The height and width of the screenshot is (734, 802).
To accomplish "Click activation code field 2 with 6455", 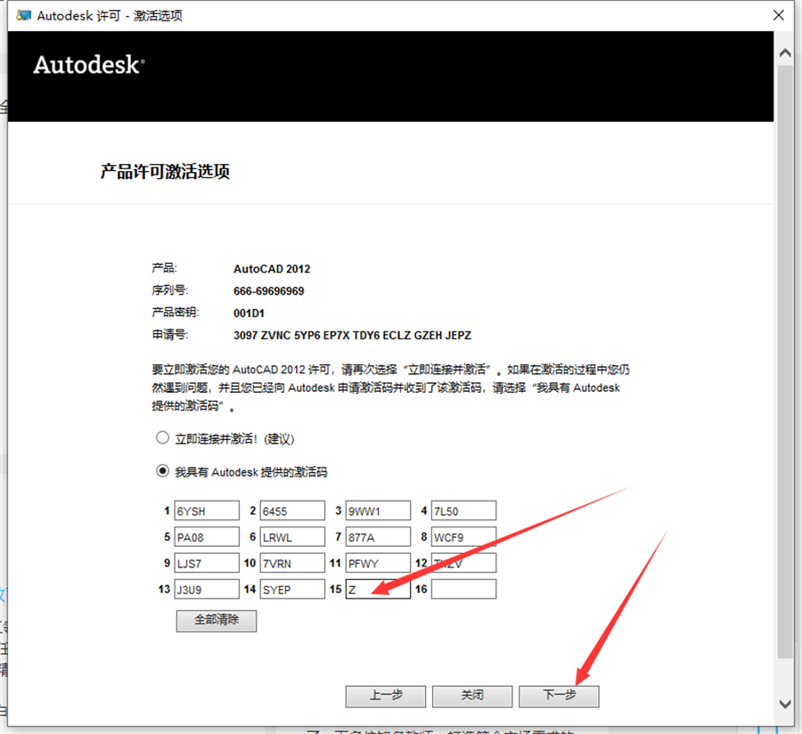I will (x=292, y=510).
